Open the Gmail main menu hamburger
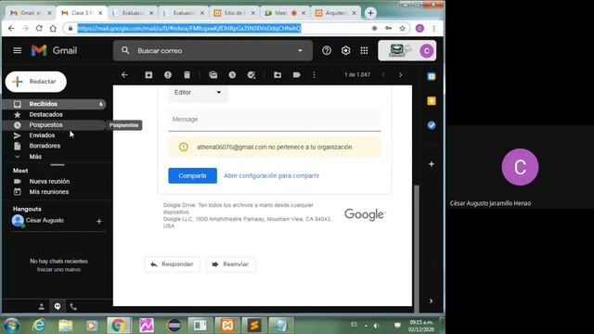Image resolution: width=594 pixels, height=334 pixels. pos(17,50)
